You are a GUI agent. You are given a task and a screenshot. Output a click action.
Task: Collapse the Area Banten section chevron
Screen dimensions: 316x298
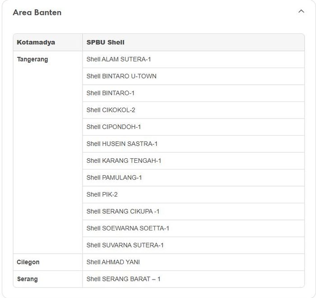pyautogui.click(x=301, y=11)
